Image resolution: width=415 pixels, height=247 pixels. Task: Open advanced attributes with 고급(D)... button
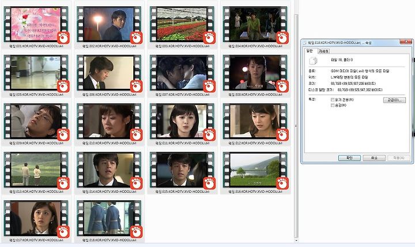[x=394, y=100]
